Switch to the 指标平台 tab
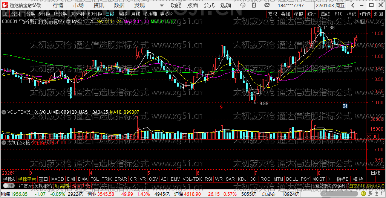 [27, 179]
